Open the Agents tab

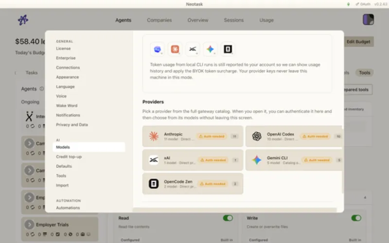[x=124, y=20]
